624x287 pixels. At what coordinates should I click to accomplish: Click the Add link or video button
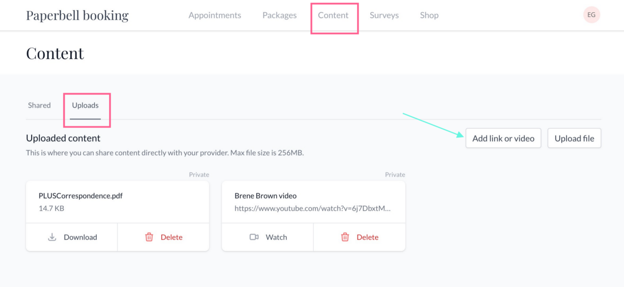click(x=503, y=138)
